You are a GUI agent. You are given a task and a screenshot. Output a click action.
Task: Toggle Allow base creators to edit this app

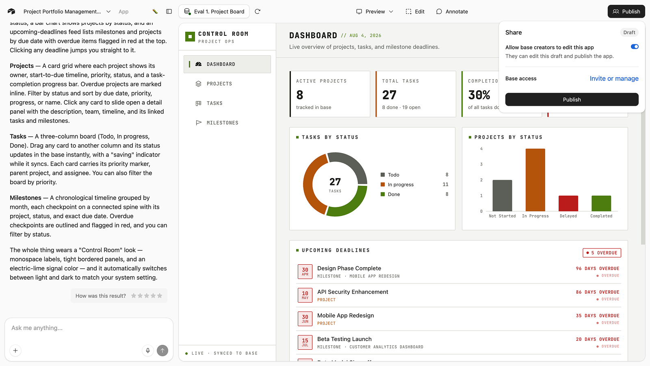pos(635,47)
